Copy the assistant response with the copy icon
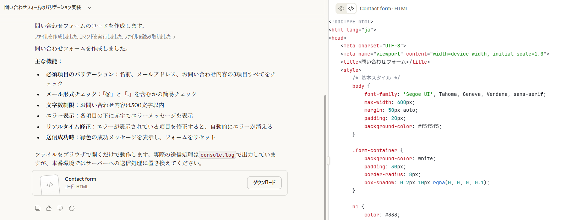This screenshot has width=567, height=220. [38, 208]
